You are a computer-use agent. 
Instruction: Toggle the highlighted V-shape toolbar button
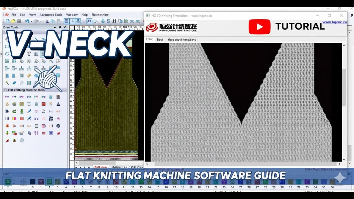tap(89, 21)
